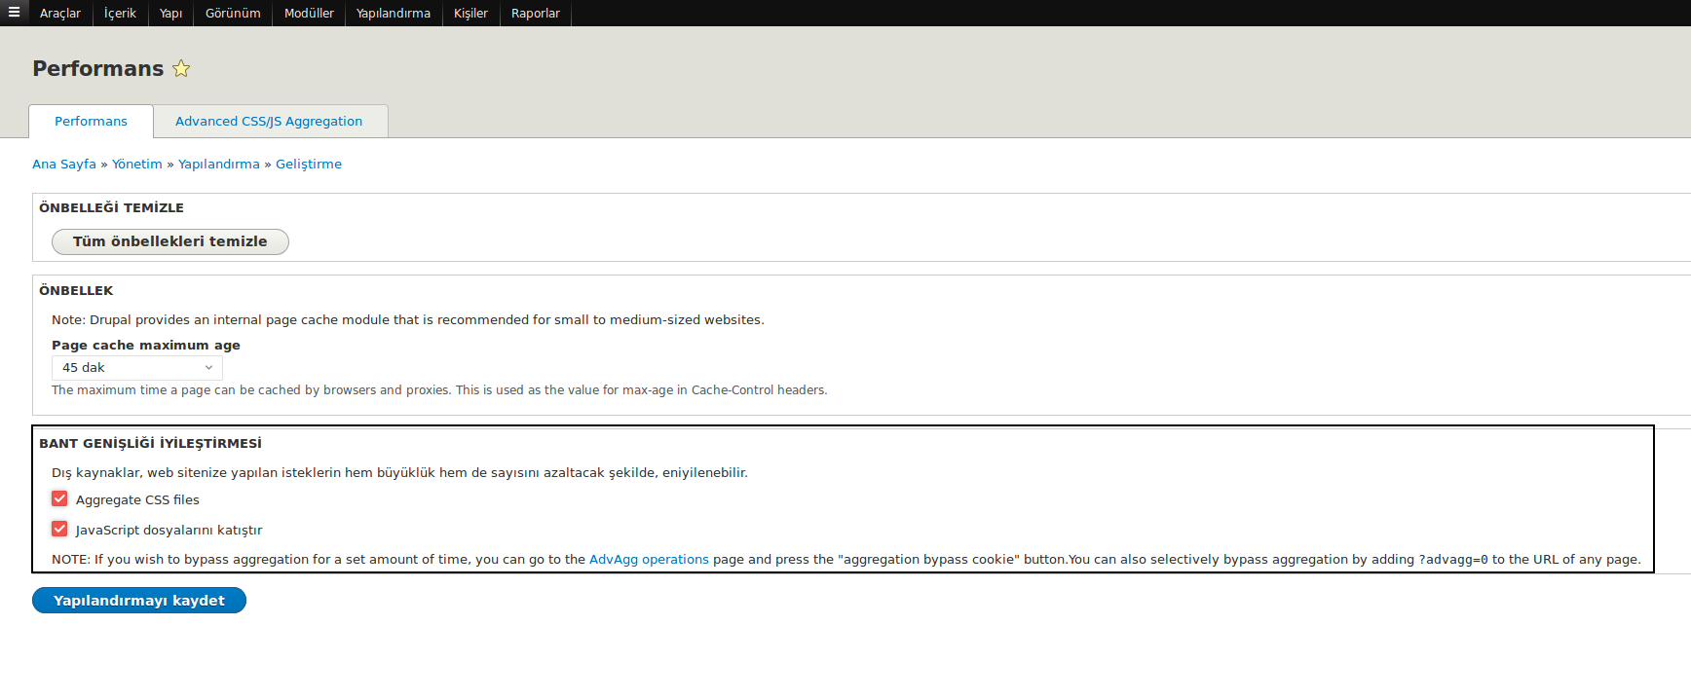Open the AdvAgg operations link
Viewport: 1691px width, 699px height.
[649, 560]
